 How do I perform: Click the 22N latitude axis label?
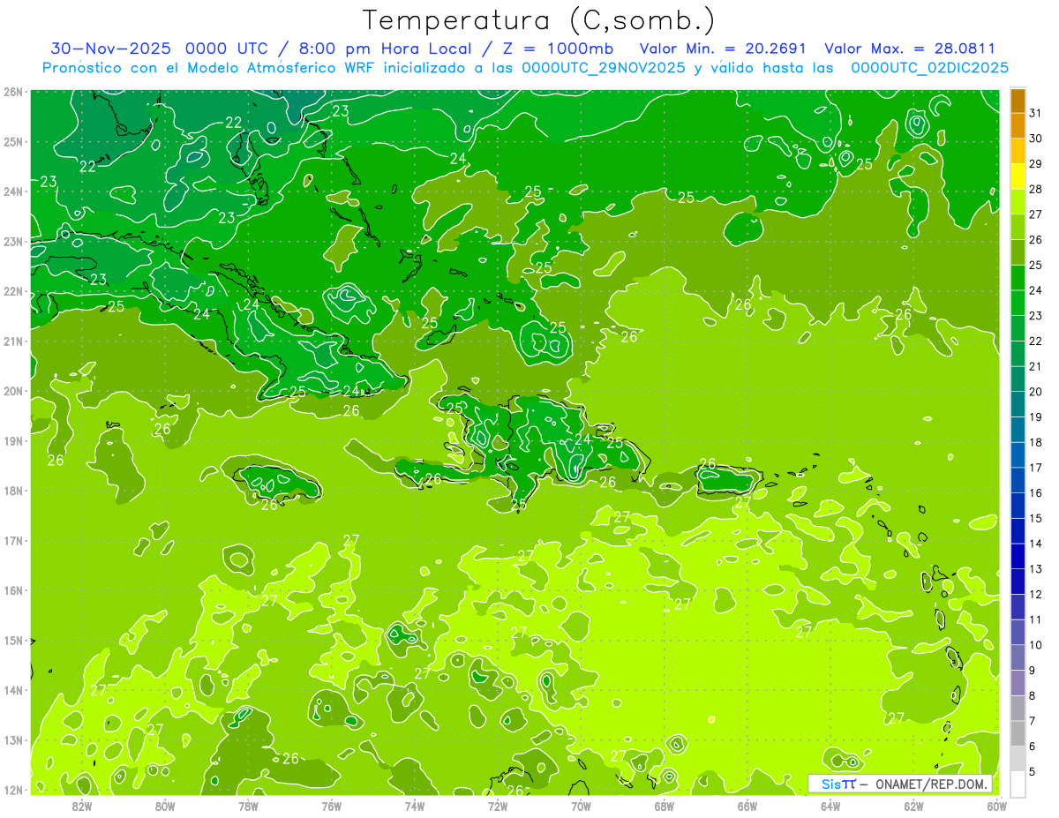(x=12, y=291)
